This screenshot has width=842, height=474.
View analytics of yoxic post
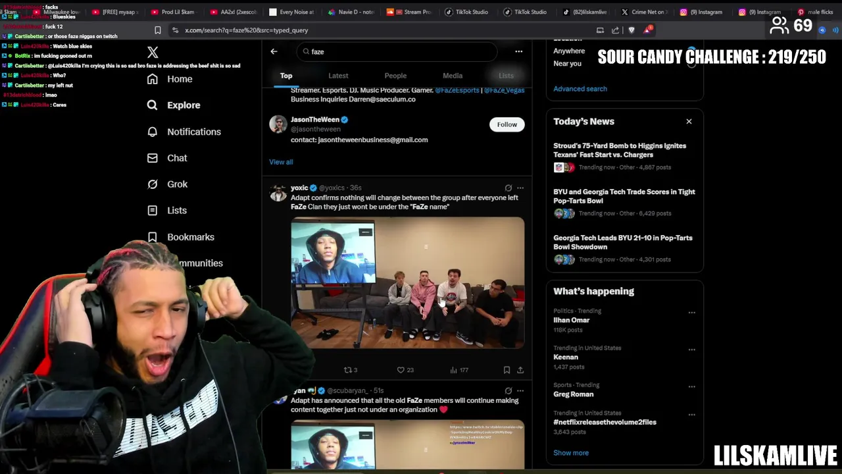point(458,370)
